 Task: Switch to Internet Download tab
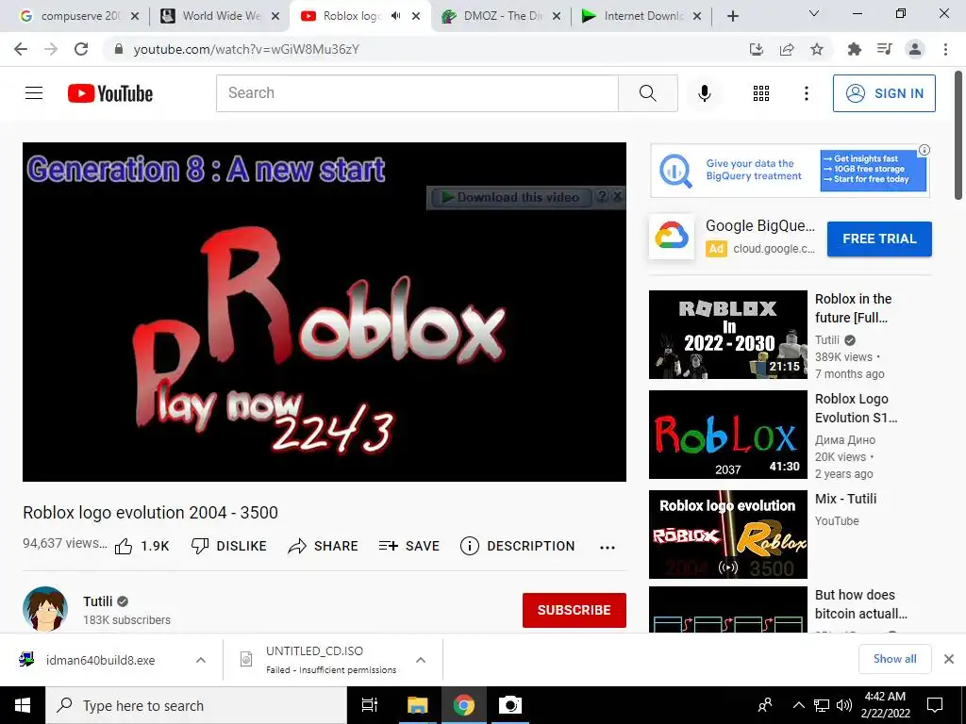coord(641,16)
